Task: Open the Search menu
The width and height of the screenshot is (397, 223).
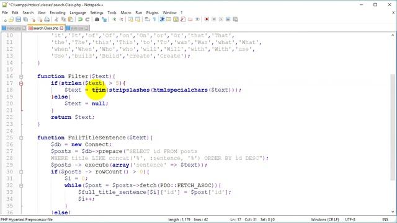Action: pyautogui.click(x=28, y=12)
